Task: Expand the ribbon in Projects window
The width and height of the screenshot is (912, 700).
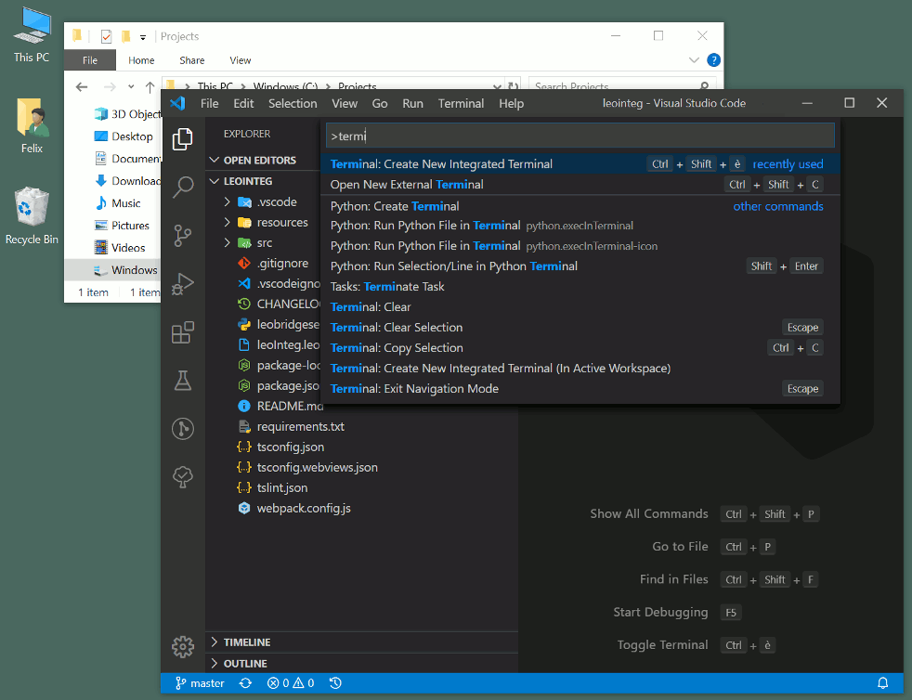Action: [694, 60]
